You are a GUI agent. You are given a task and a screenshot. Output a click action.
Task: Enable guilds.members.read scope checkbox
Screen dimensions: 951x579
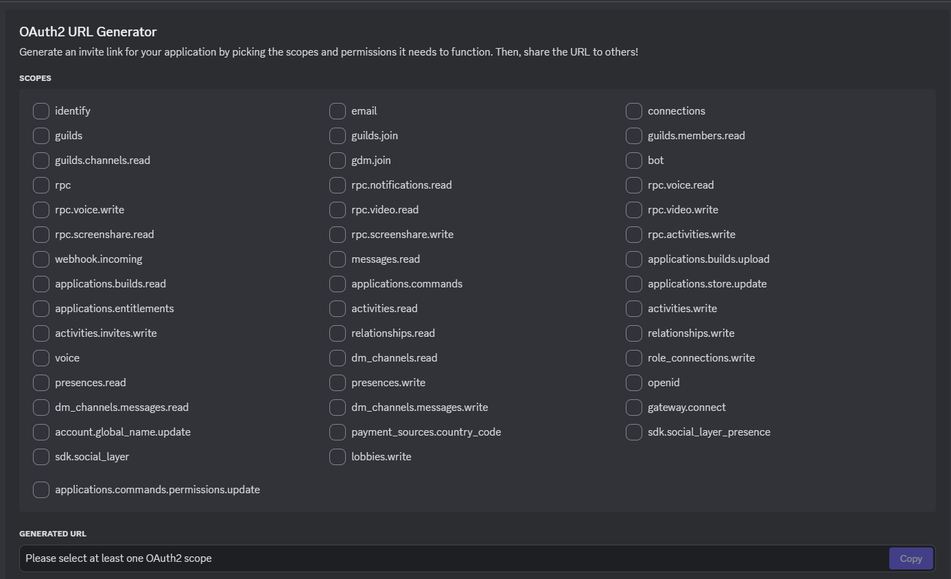(634, 136)
